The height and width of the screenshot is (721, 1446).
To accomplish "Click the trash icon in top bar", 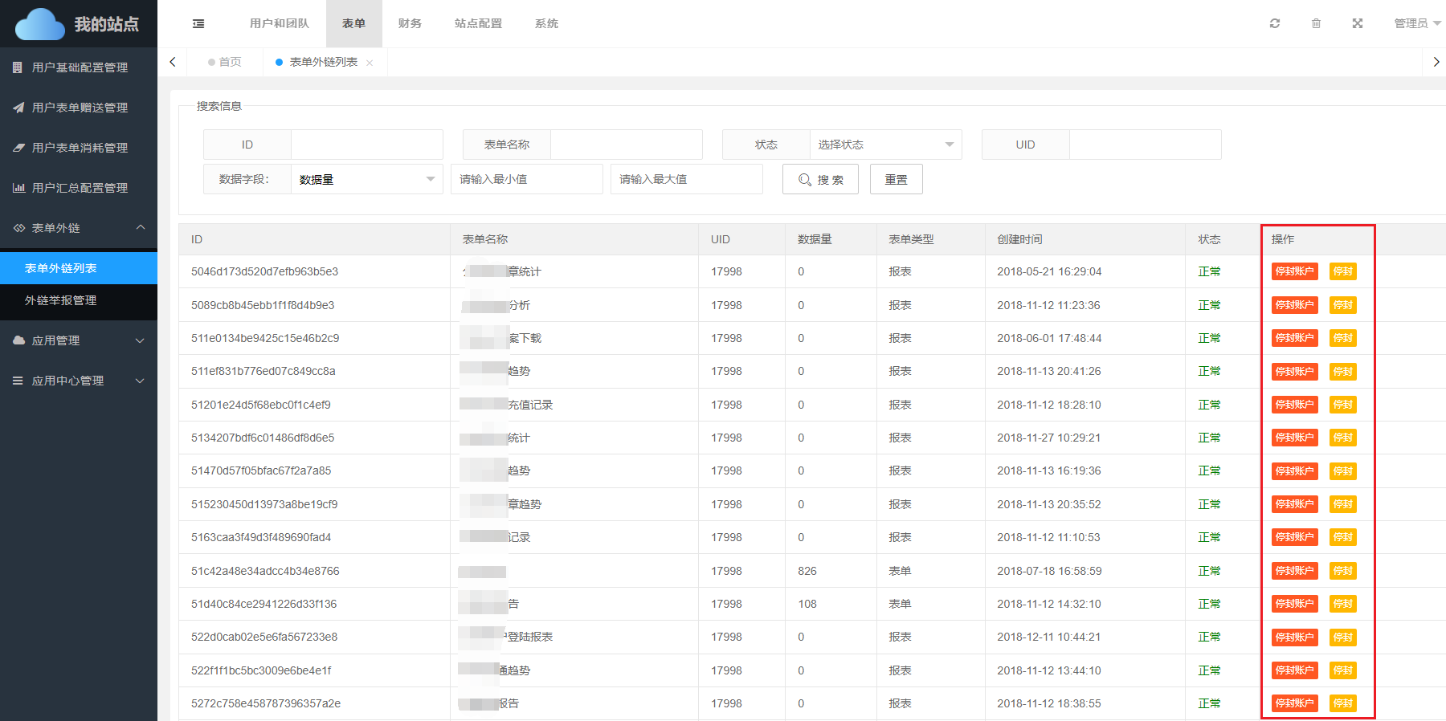I will (1316, 23).
